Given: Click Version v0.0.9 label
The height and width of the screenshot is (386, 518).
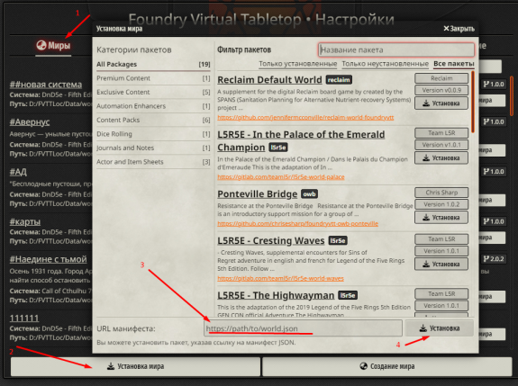Looking at the screenshot, I should point(441,90).
